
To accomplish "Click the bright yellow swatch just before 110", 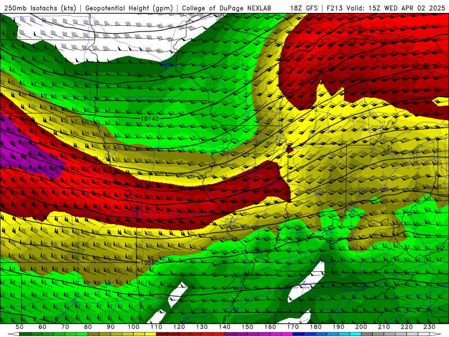I will [x=150, y=334].
